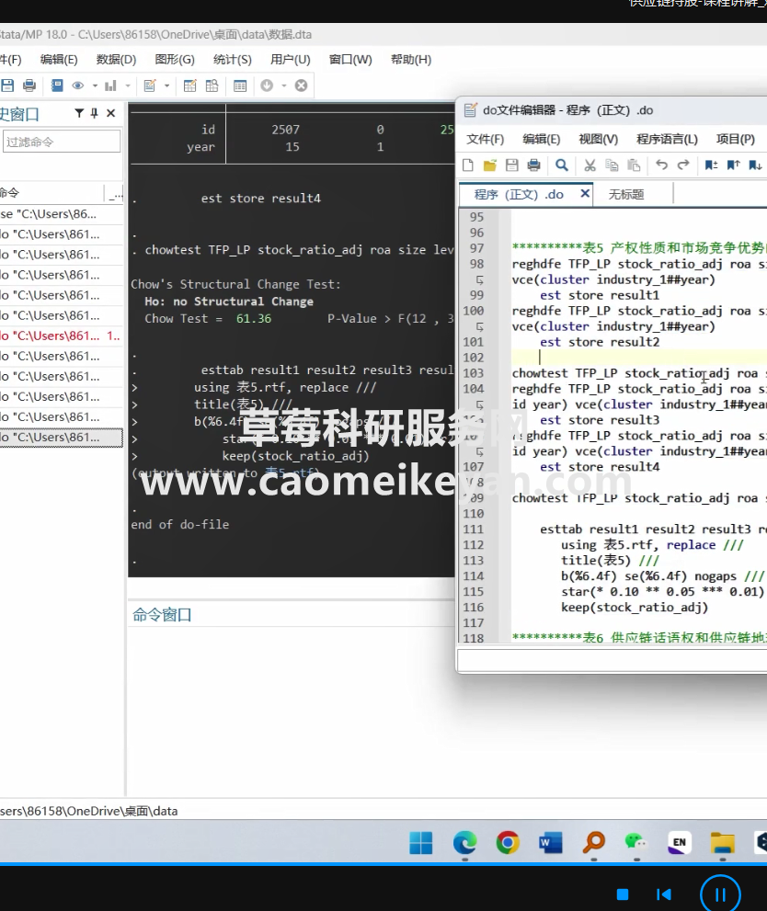Open the Viewer eye icon in Stata's toolbar
Viewport: 767px width, 911px height.
pos(78,86)
